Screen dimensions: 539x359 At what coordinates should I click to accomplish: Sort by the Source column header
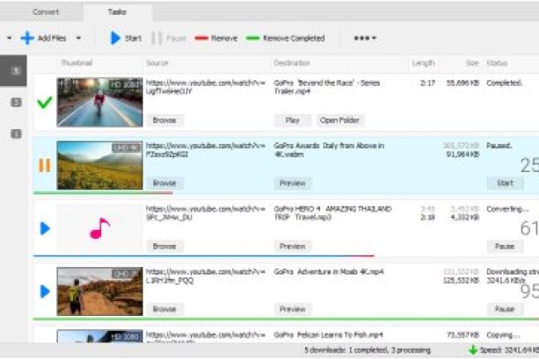158,63
